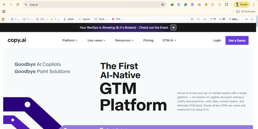
Task: Open the LD parameter in SEOquake bar
Action: click(x=42, y=19)
